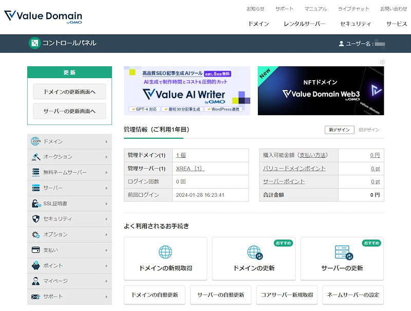Switch to 旧デザイン layout

(x=369, y=130)
